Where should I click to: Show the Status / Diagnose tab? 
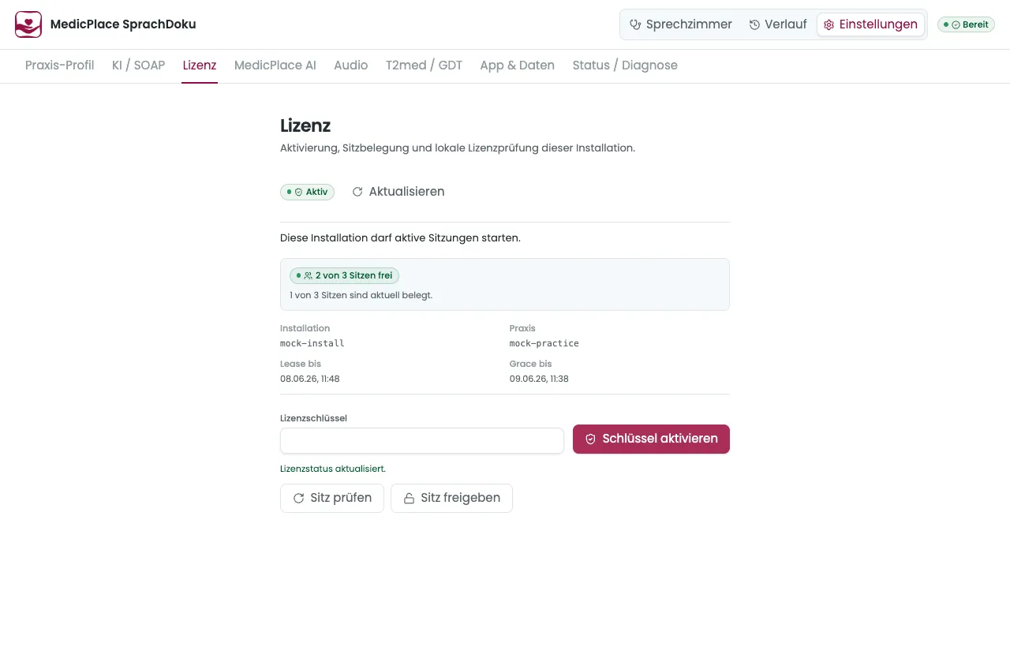coord(625,65)
